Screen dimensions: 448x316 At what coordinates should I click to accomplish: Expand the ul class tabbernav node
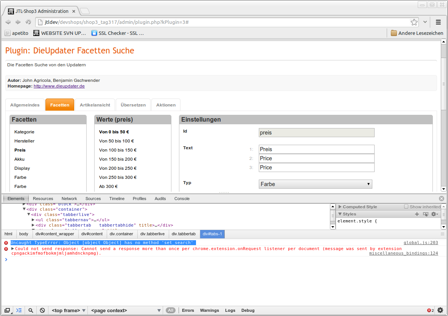[33, 220]
